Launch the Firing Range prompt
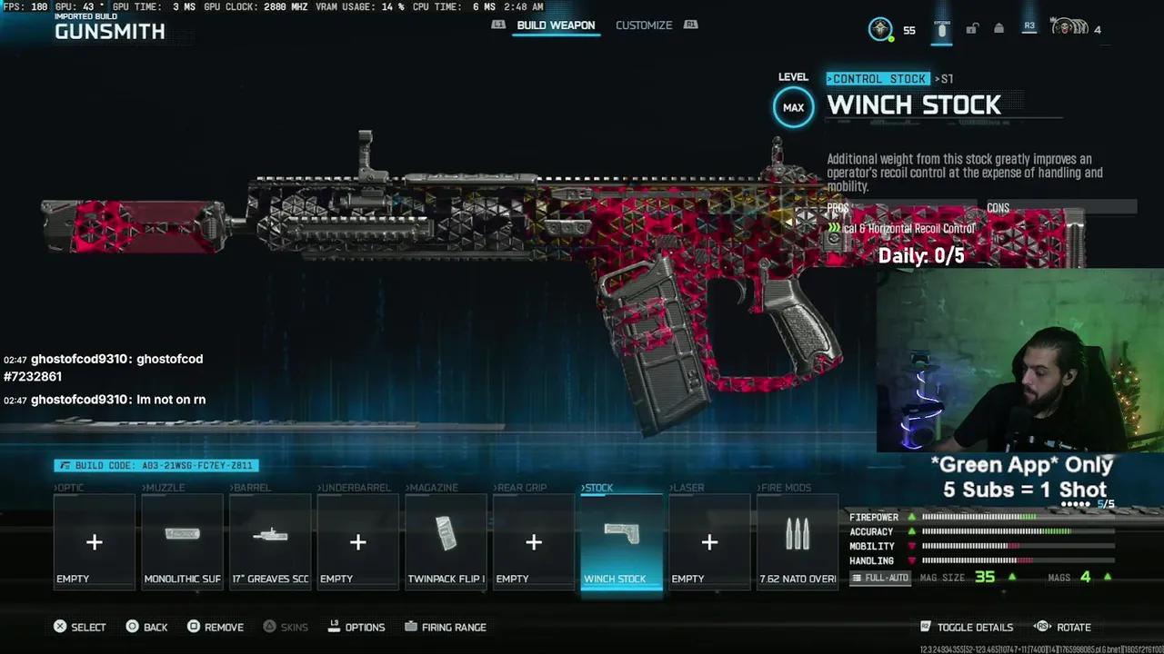The image size is (1164, 654). 445,627
